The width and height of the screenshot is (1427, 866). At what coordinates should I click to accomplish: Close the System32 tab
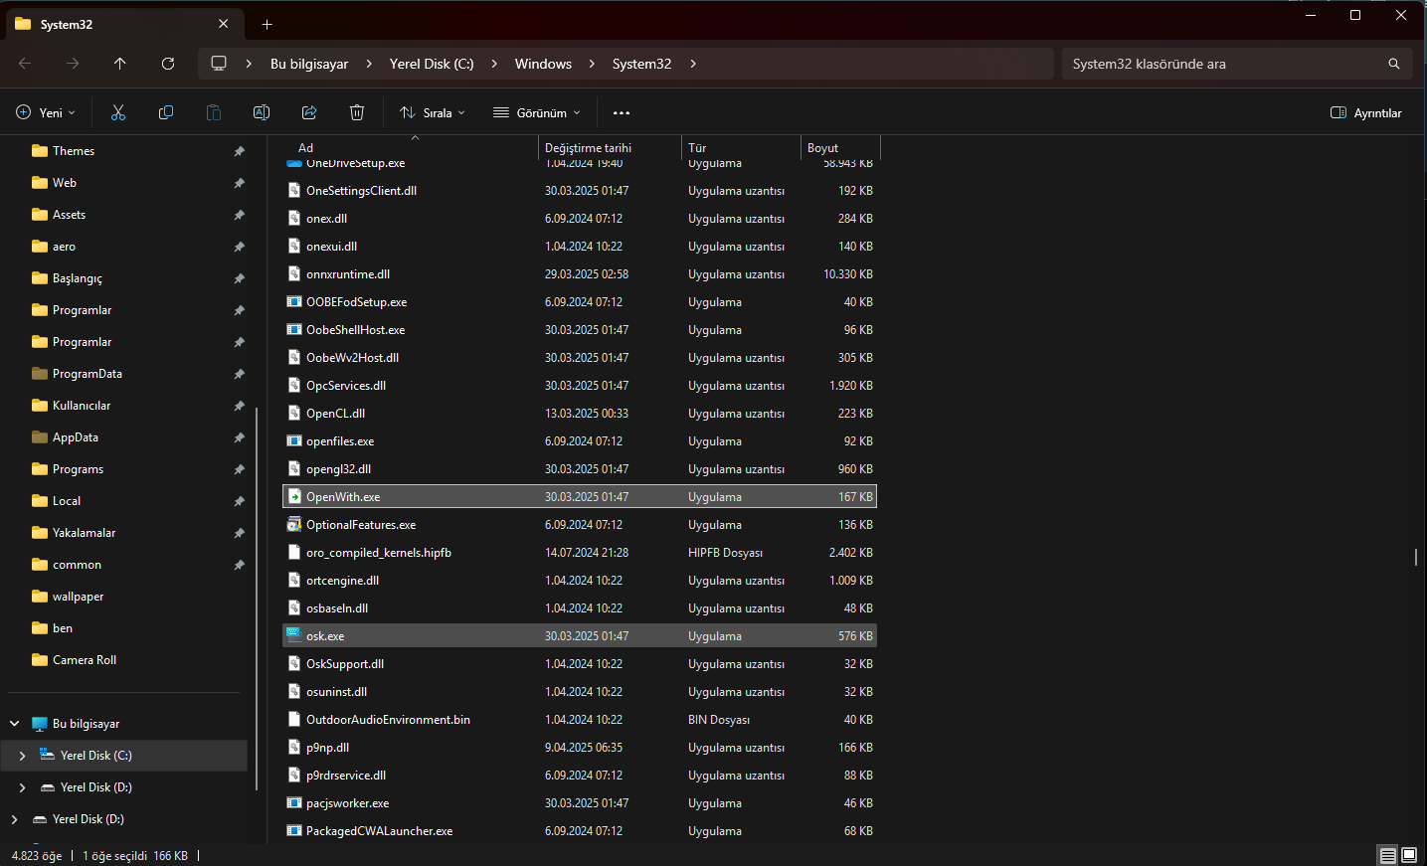point(223,24)
